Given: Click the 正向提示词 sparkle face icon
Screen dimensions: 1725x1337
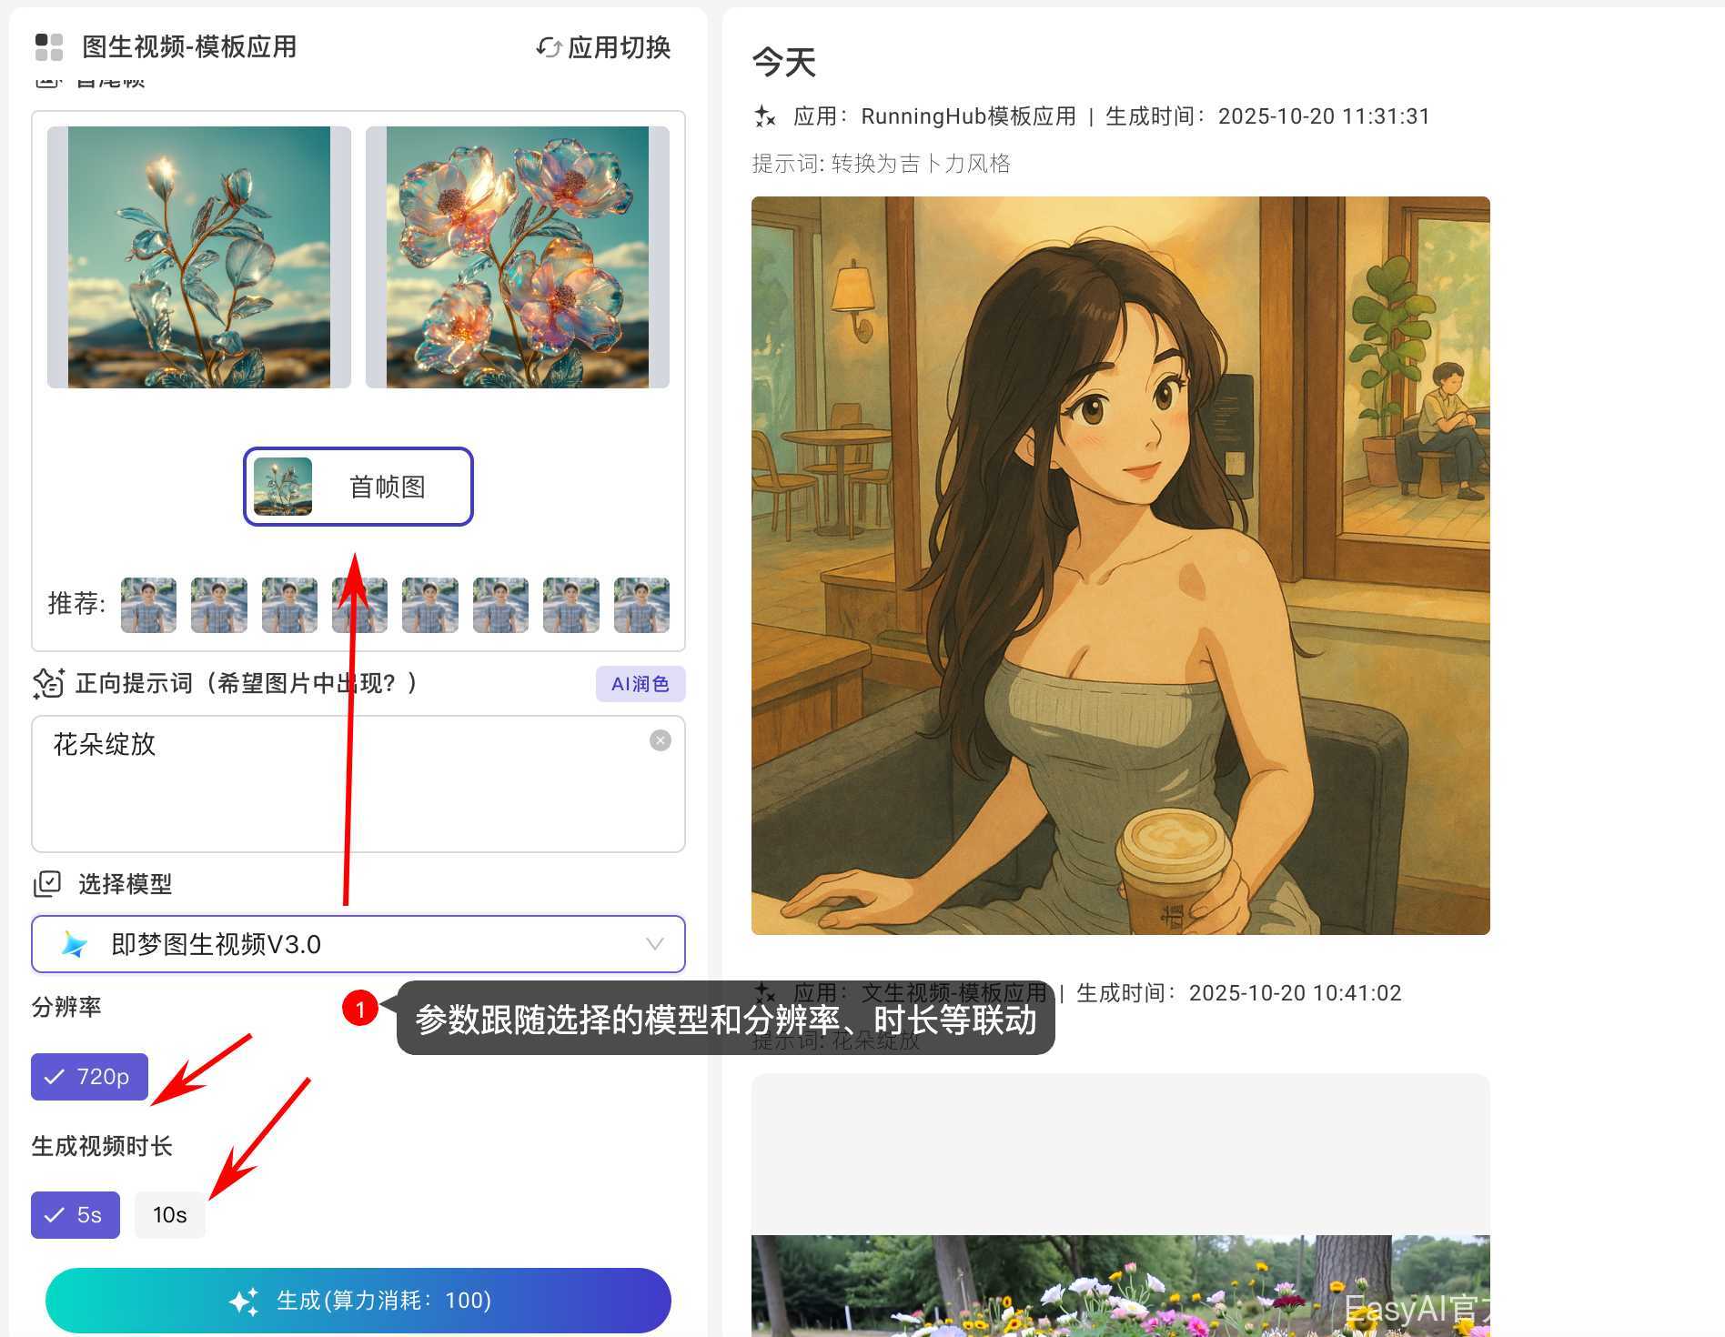Looking at the screenshot, I should [48, 683].
